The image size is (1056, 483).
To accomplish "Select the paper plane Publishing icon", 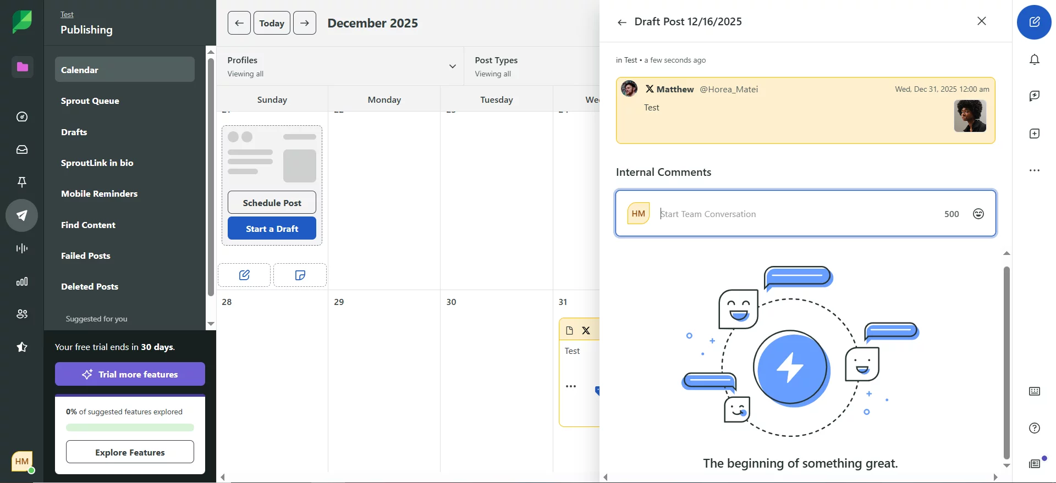I will coord(22,215).
